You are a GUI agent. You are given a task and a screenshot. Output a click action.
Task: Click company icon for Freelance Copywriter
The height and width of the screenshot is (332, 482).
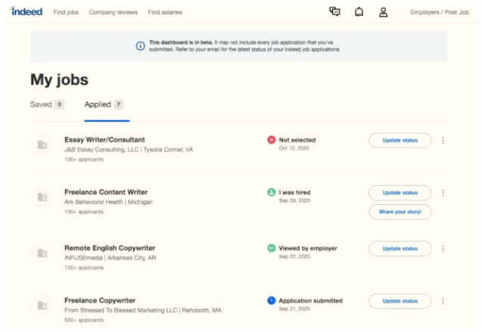pos(42,306)
